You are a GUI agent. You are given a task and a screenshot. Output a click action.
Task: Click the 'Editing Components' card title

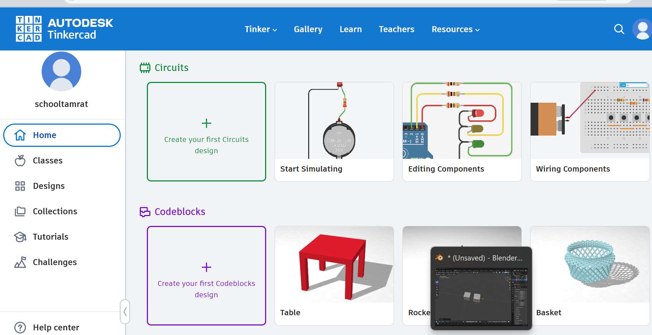point(446,169)
